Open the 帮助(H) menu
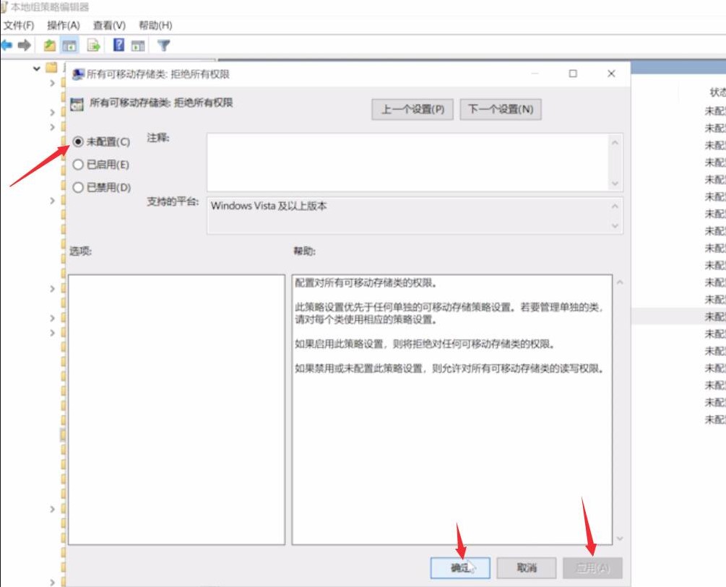The image size is (726, 587). pos(155,25)
